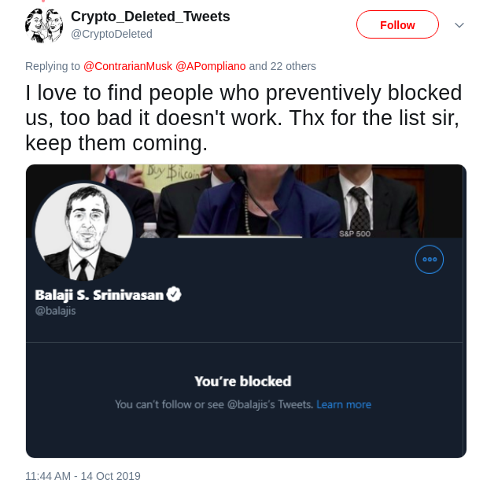This screenshot has width=483, height=487.
Task: Click the 'Buy Bitcoin' sign in banner
Action: click(172, 175)
